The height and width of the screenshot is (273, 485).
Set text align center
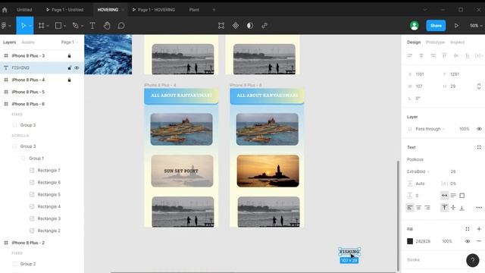(x=418, y=208)
